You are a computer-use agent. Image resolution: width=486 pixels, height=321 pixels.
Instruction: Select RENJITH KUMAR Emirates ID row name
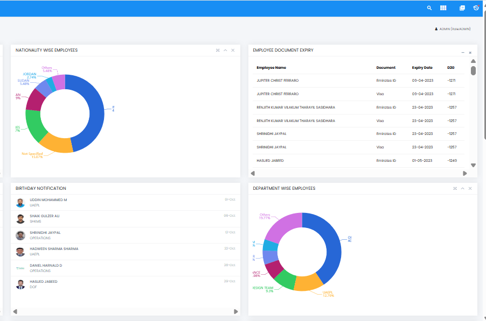[296, 108]
